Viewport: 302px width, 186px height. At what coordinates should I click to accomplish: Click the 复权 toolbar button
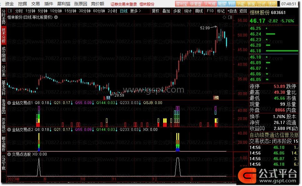click(156, 11)
